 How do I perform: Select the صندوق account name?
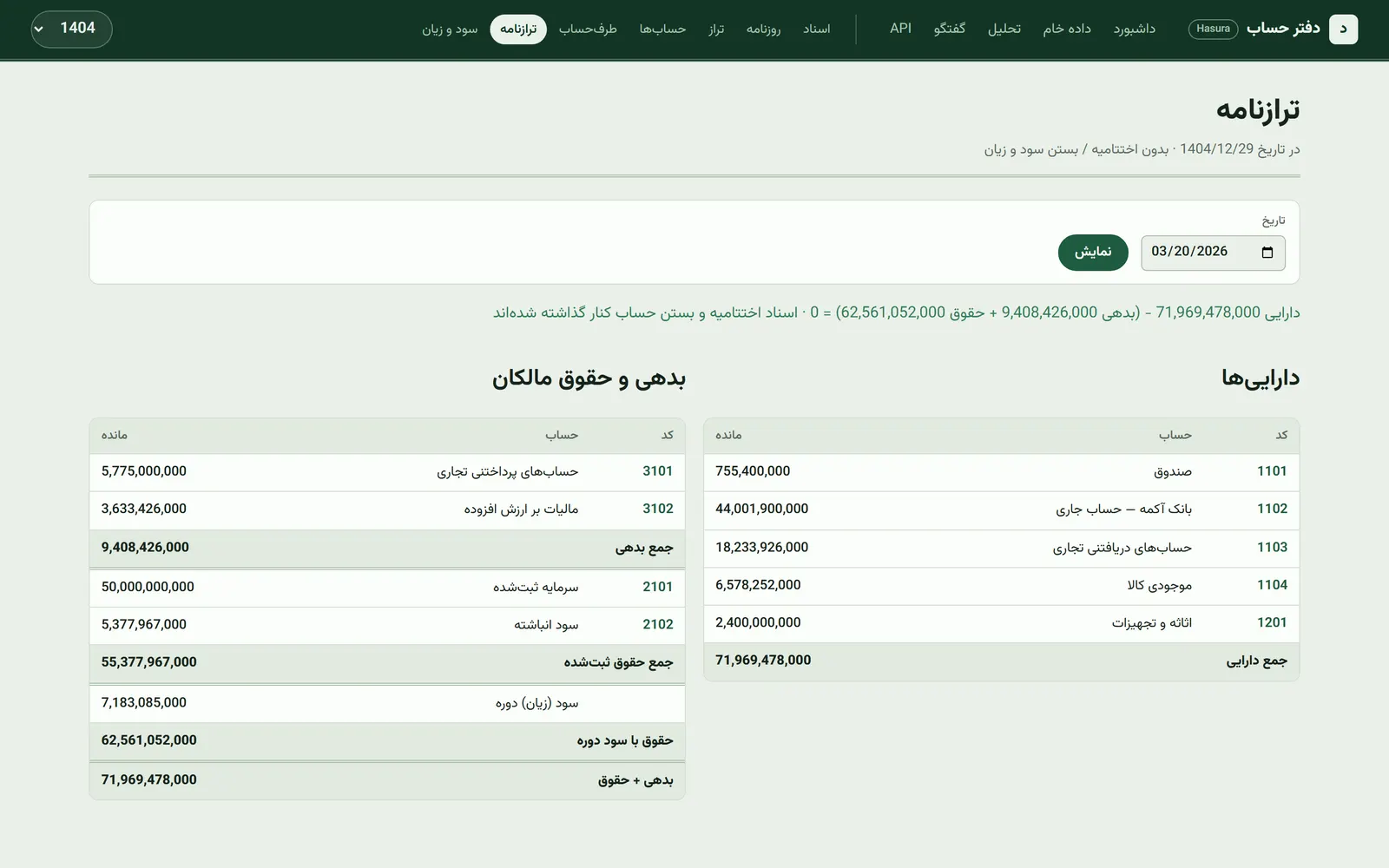coord(1173,471)
